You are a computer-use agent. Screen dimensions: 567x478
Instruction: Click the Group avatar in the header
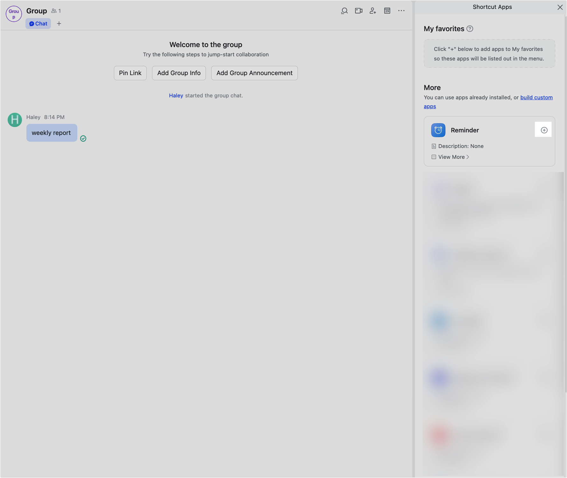pos(14,14)
